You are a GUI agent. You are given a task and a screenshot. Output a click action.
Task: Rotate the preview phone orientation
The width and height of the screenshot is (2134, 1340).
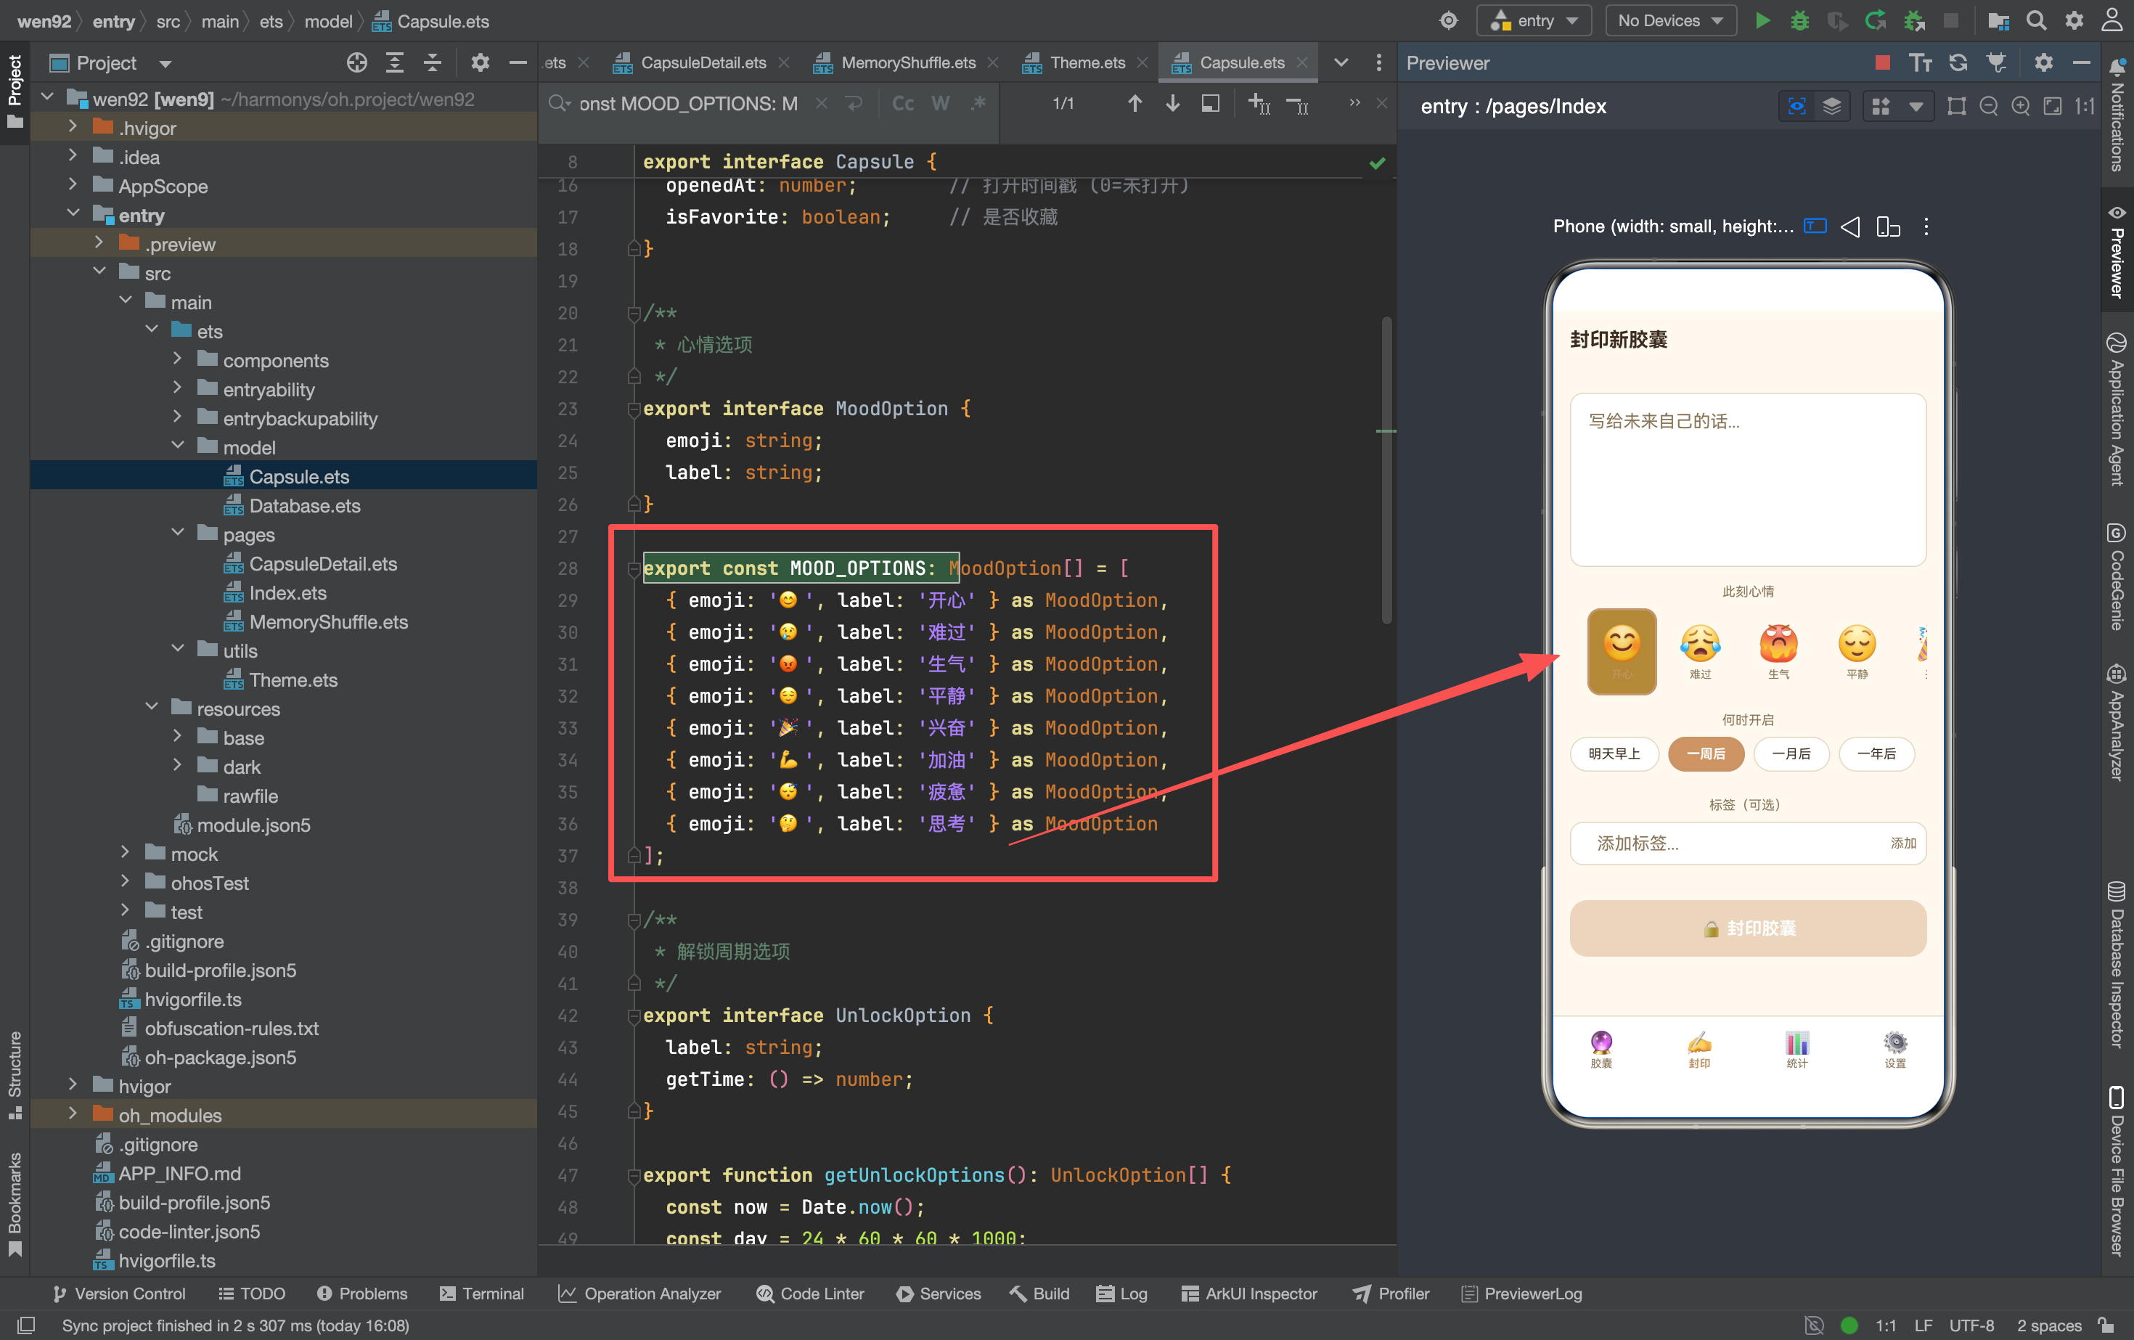click(1889, 227)
